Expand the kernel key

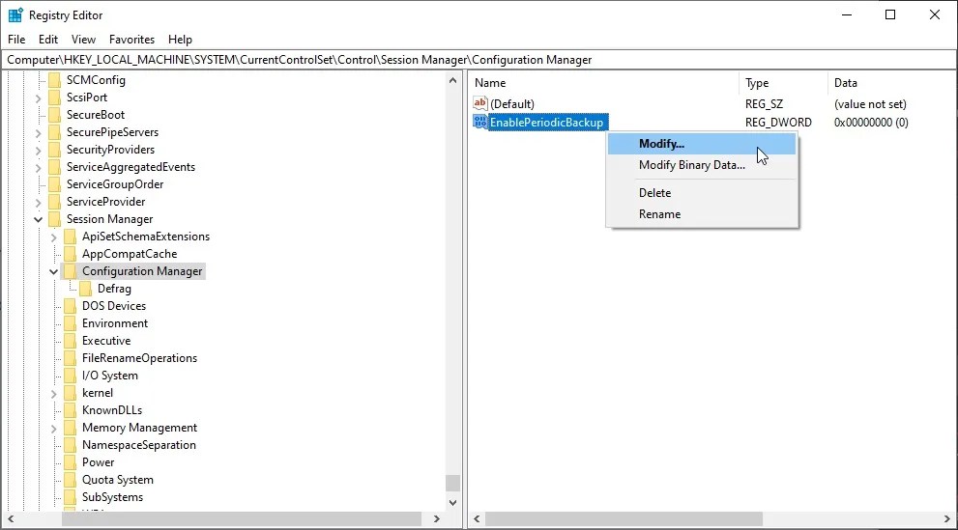point(54,393)
